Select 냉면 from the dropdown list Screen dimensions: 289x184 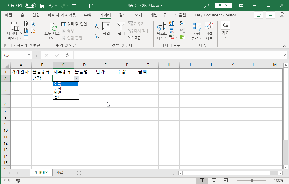point(65,93)
